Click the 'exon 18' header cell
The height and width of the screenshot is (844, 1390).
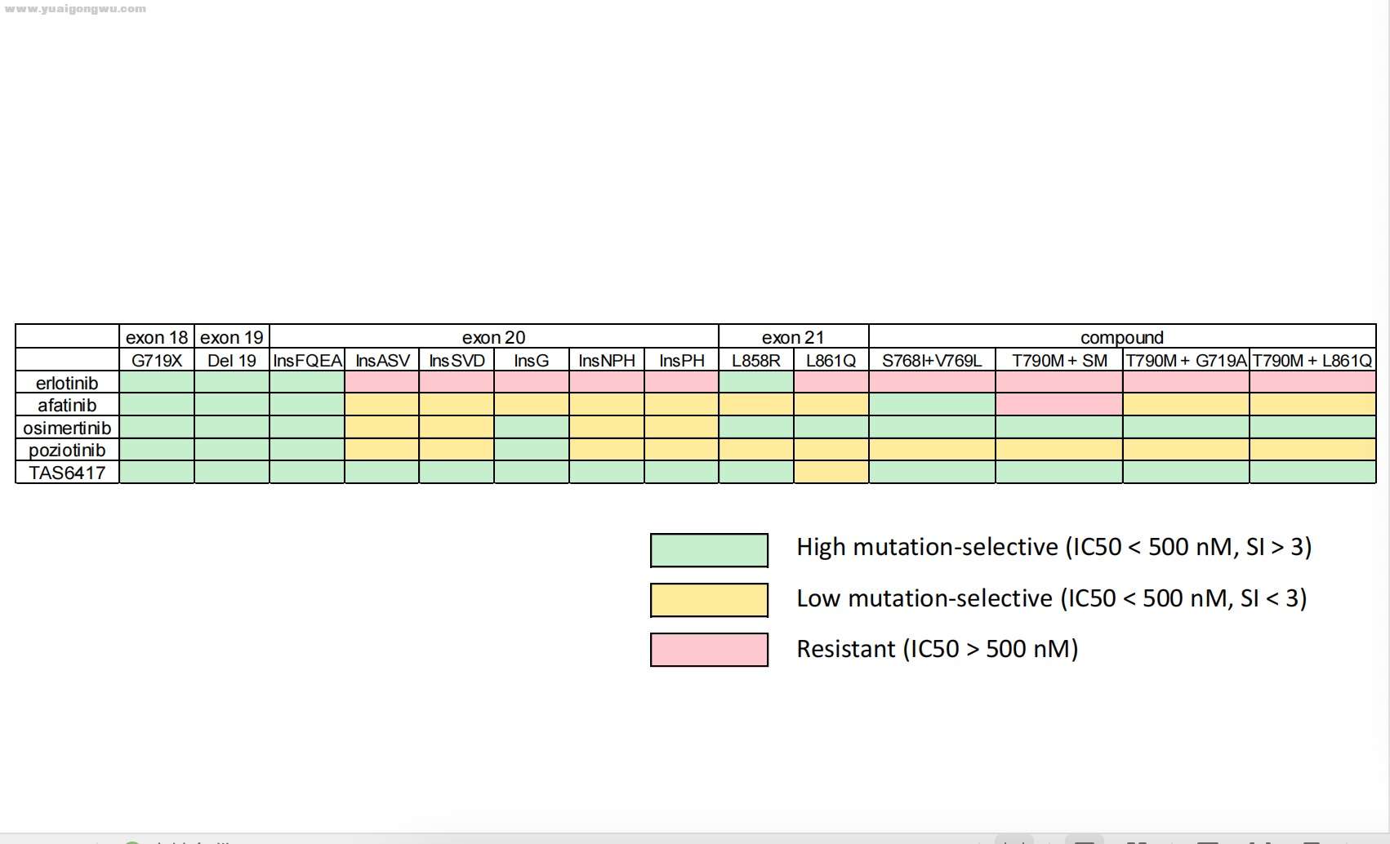(x=157, y=337)
